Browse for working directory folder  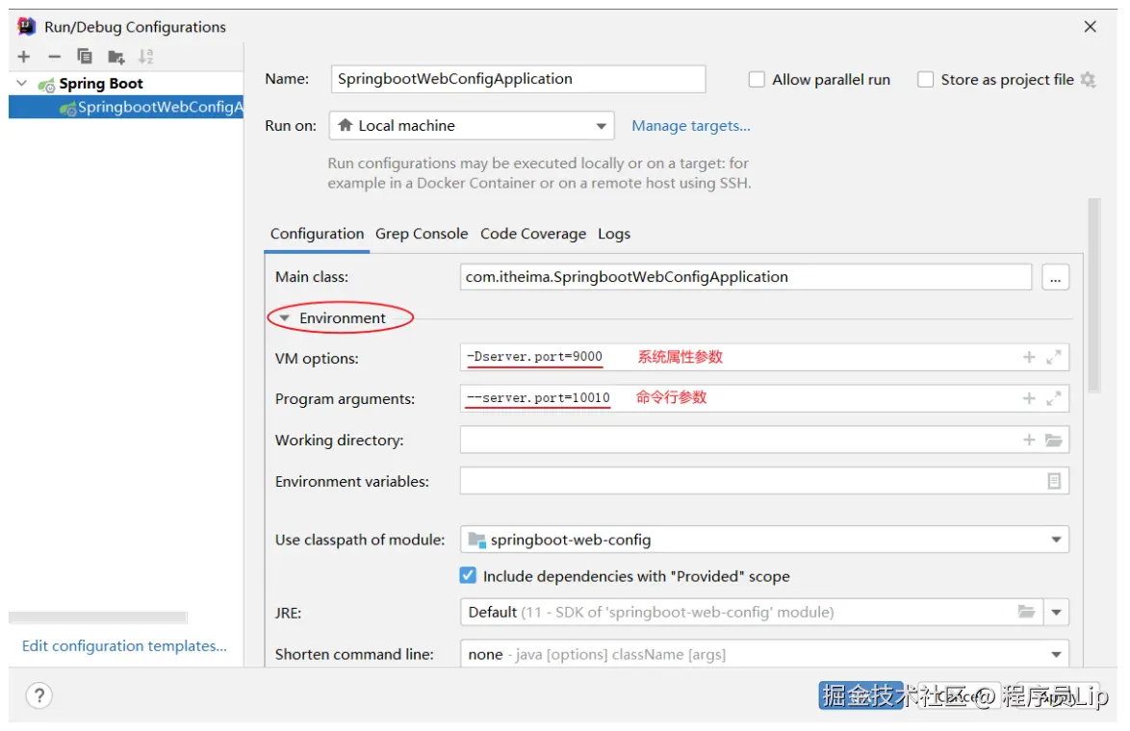1054,440
